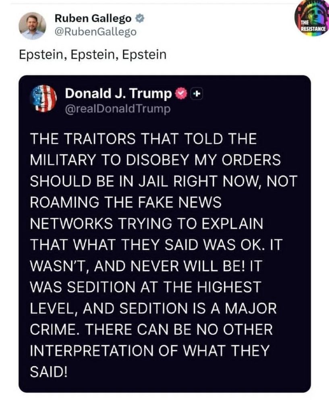This screenshot has width=329, height=403.
Task: Select the "Epstein, Epstein, Epstein" post text
Action: 93,54
